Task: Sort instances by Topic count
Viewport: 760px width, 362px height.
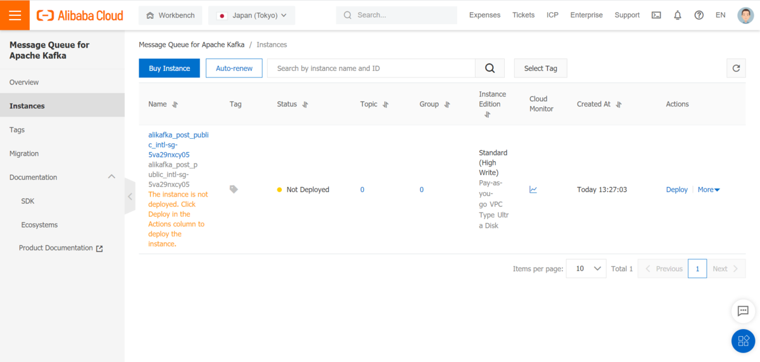Action: (385, 105)
